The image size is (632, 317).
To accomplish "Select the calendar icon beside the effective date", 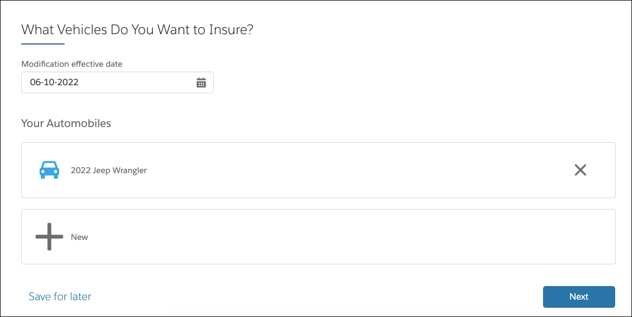I will [x=201, y=82].
